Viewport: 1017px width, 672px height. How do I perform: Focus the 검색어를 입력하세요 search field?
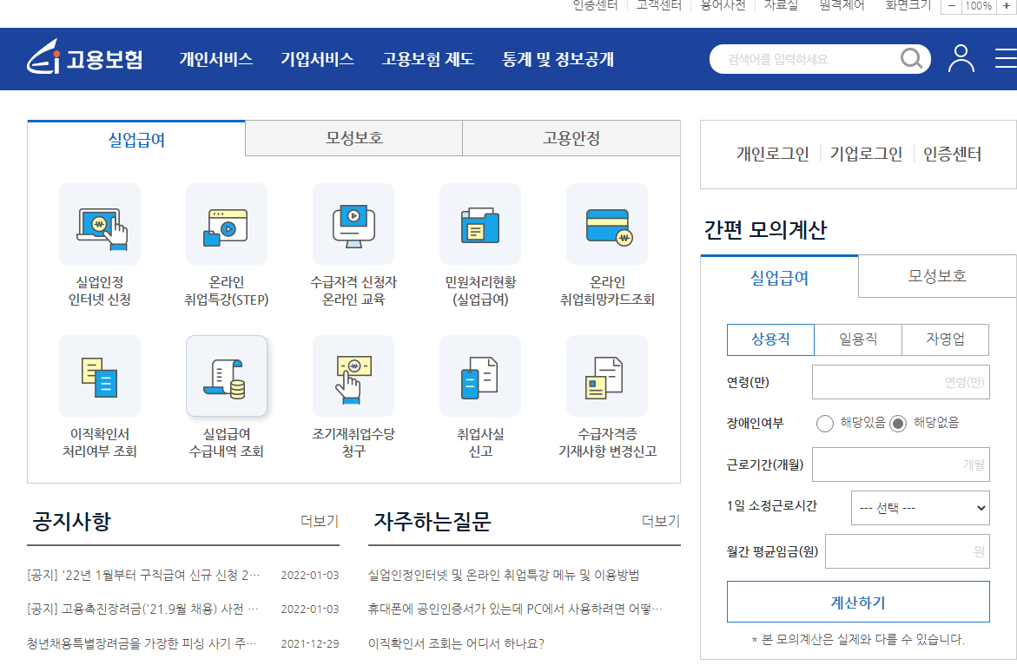(x=804, y=59)
